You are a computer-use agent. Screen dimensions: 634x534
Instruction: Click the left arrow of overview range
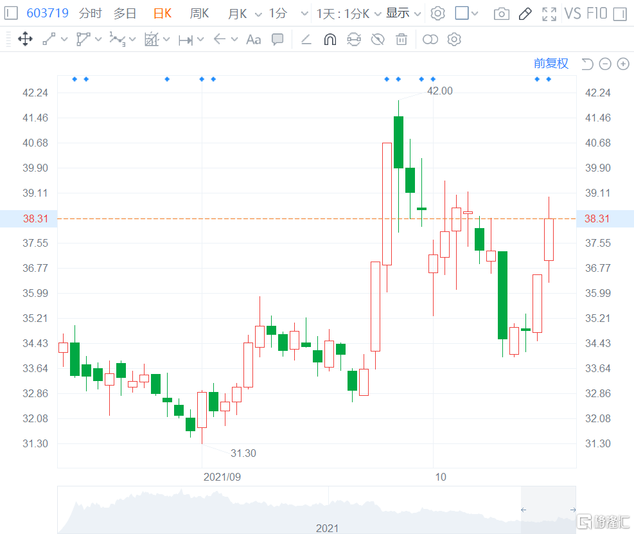(x=524, y=510)
